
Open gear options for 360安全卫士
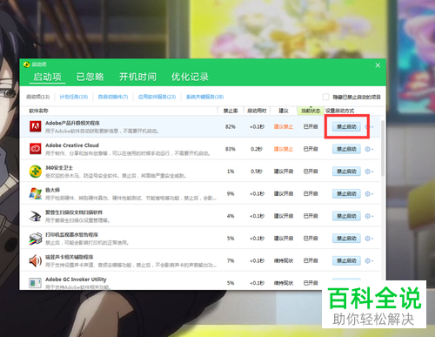pos(369,172)
